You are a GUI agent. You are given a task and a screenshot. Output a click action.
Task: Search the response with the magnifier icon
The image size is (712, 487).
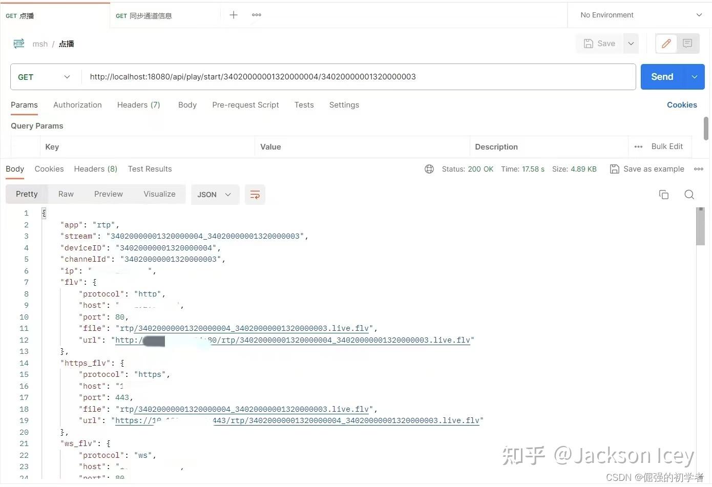(x=689, y=195)
